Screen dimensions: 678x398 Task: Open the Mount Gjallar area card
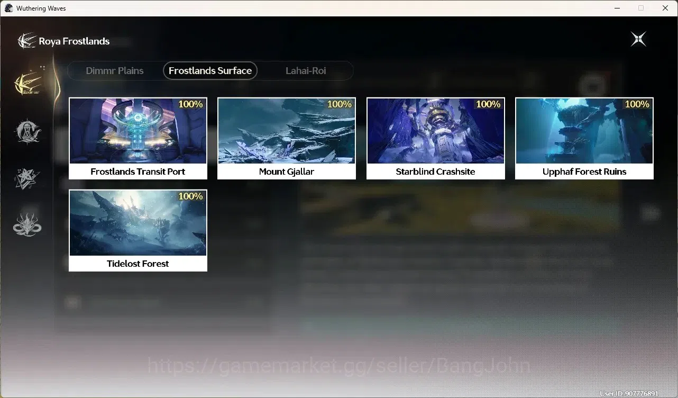287,138
